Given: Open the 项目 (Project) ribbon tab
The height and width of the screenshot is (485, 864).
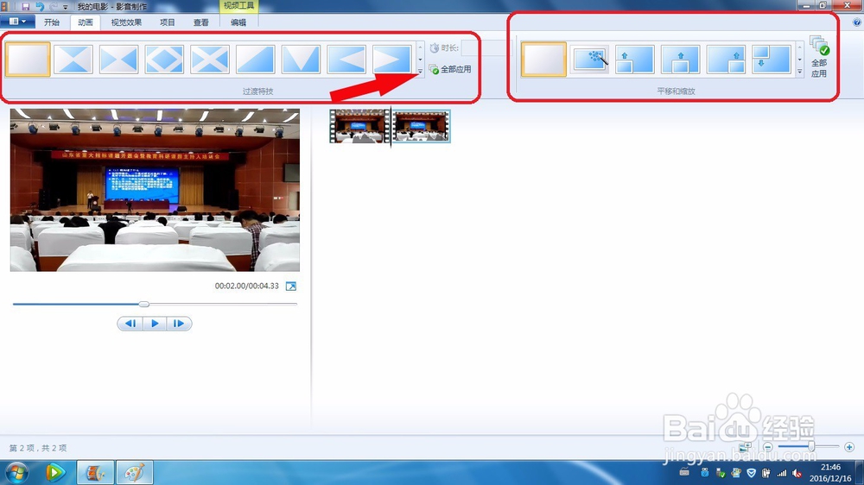Looking at the screenshot, I should pos(168,22).
